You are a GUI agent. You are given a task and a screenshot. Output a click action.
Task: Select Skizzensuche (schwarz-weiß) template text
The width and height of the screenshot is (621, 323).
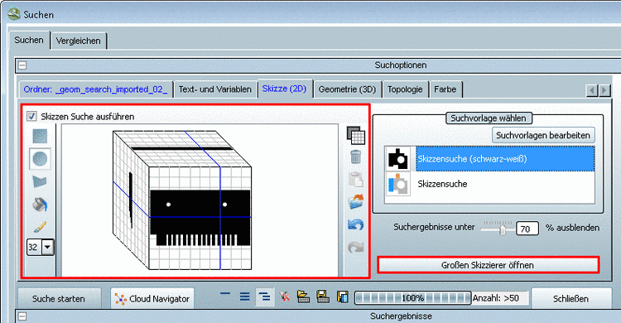click(x=472, y=159)
